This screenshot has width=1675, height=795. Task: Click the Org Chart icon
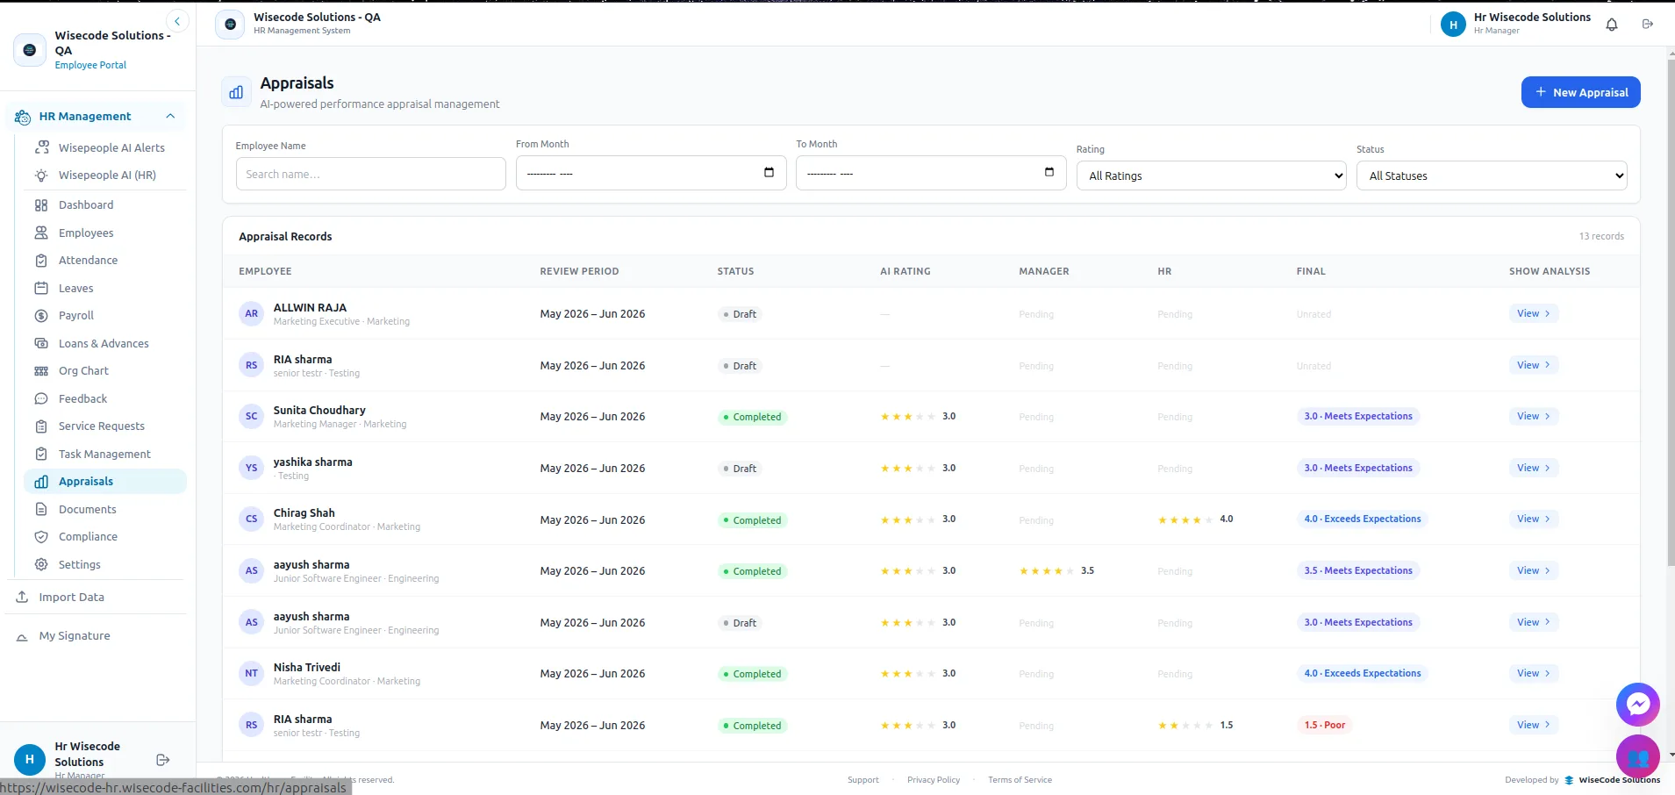(x=41, y=370)
